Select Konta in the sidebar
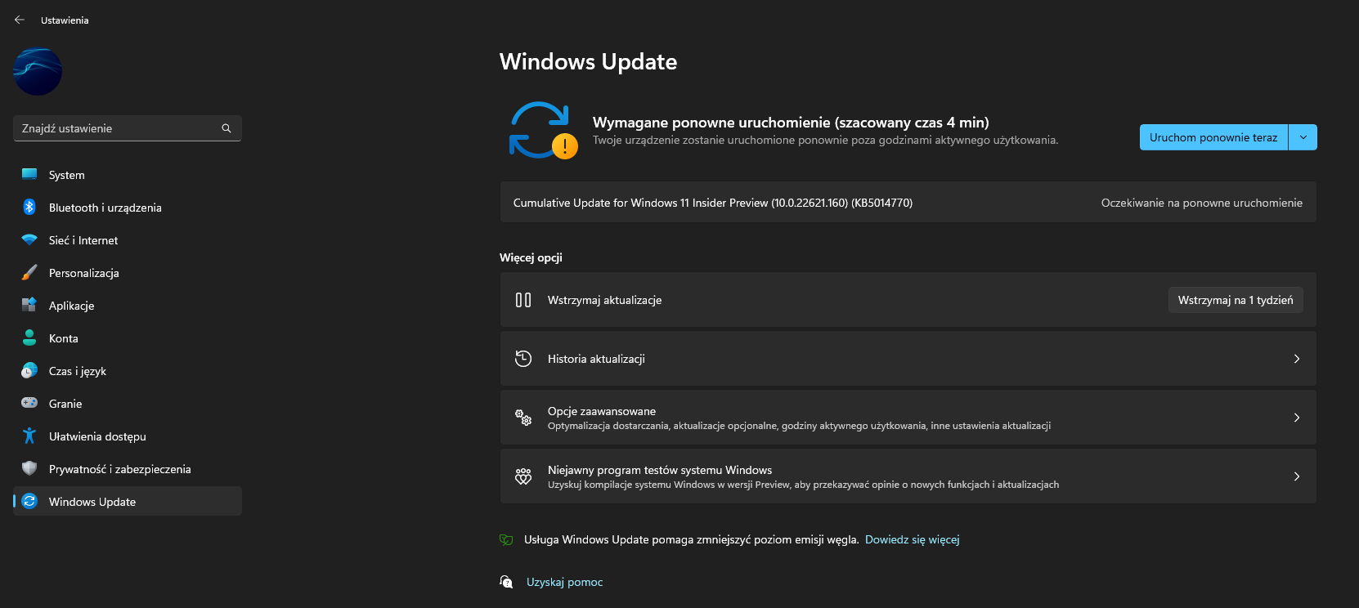Viewport: 1359px width, 608px height. (127, 338)
